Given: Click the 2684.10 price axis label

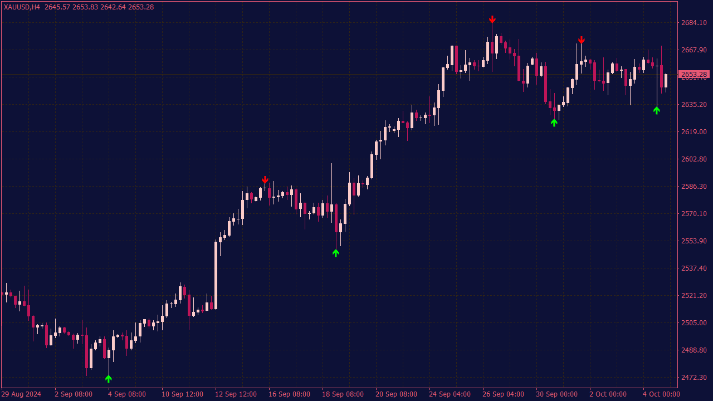Looking at the screenshot, I should (x=694, y=23).
